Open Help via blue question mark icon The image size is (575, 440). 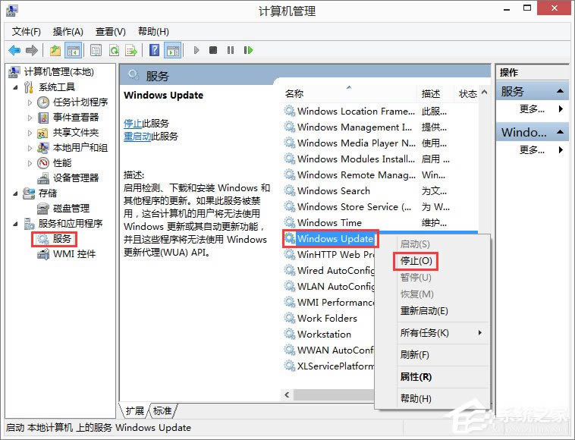pyautogui.click(x=154, y=51)
